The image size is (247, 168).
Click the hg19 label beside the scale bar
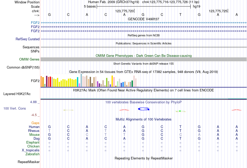point(197,6)
